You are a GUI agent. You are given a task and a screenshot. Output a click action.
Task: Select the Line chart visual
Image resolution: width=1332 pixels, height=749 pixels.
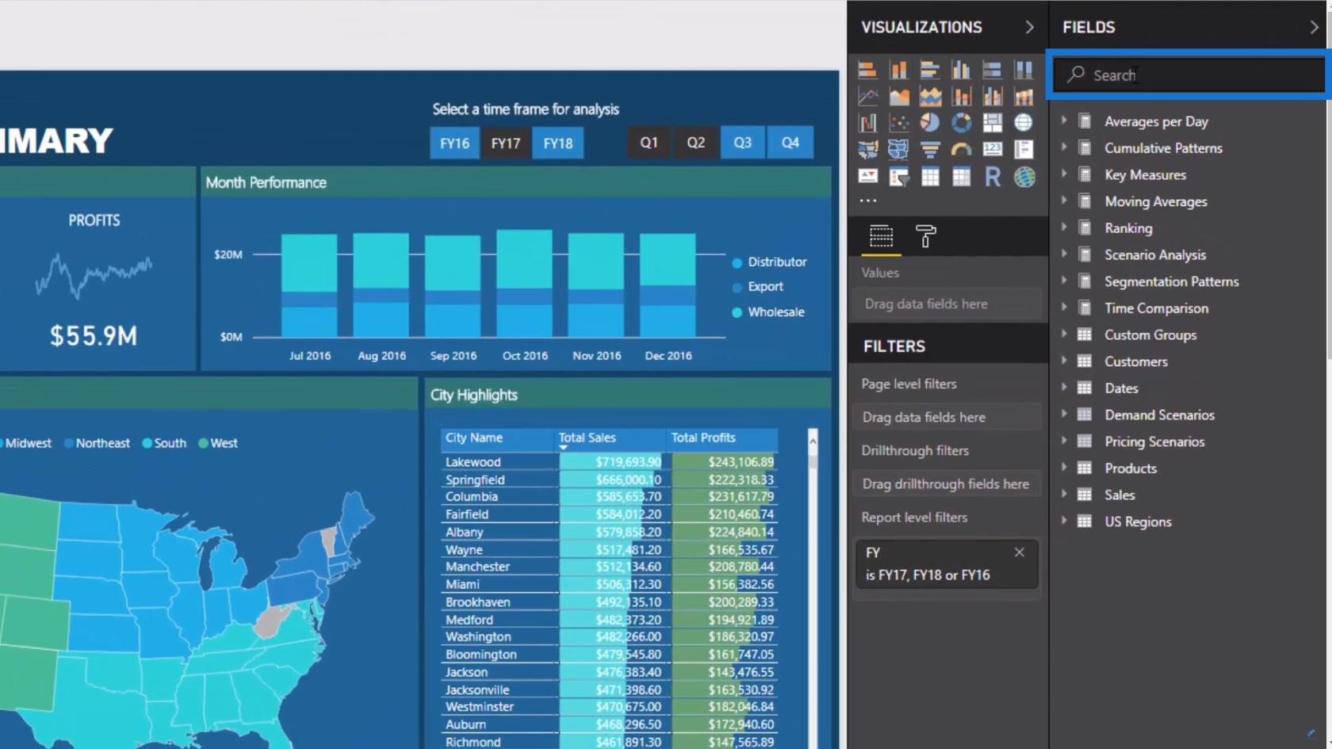[867, 97]
